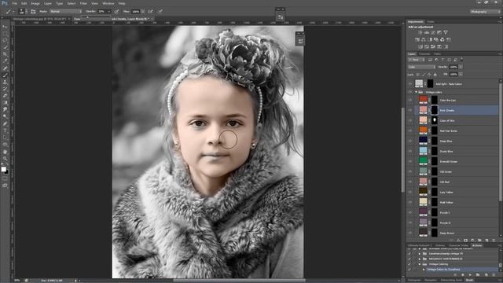Add a Curves adjustment
The image size is (503, 283).
coord(433,32)
